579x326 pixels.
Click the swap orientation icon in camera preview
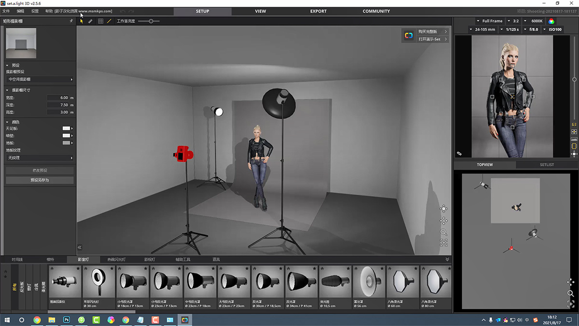[x=459, y=154]
